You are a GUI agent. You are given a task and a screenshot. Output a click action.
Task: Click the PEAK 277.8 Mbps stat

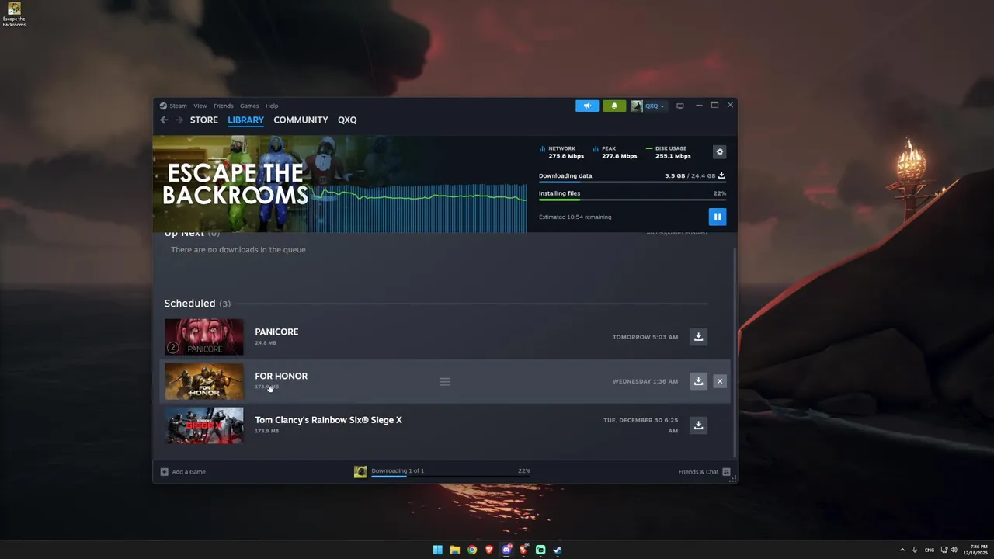coord(615,152)
